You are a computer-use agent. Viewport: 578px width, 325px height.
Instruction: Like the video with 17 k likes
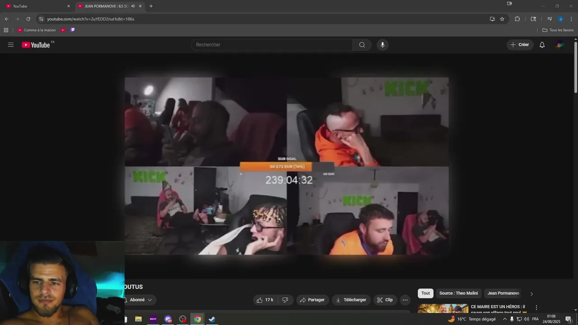click(265, 300)
